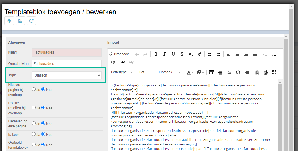Insert a hyperlink
The height and width of the screenshot is (151, 298).
[123, 62]
